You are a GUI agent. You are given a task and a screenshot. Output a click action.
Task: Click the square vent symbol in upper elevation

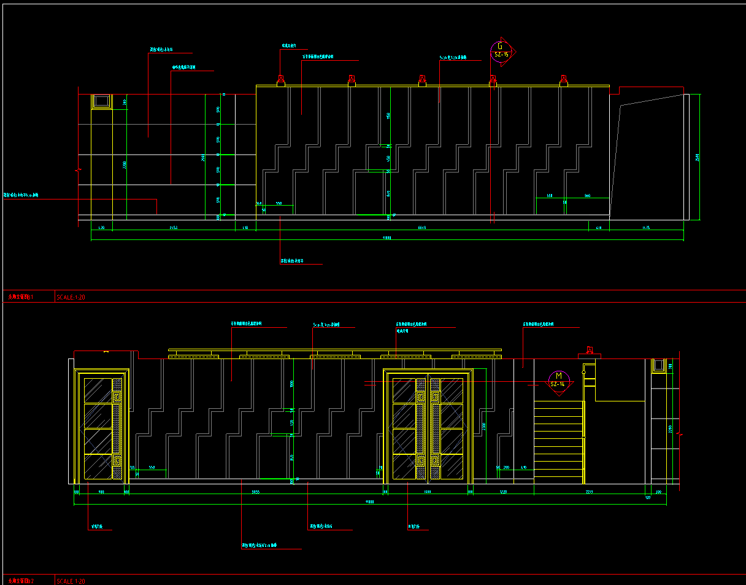coord(101,101)
